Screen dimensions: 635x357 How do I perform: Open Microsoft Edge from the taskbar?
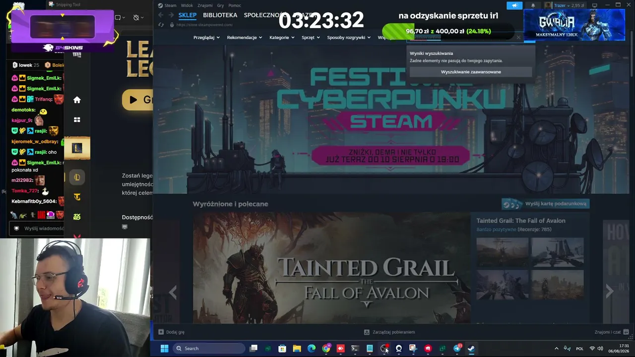pyautogui.click(x=312, y=349)
